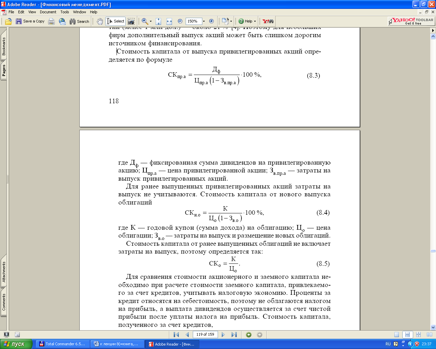Open the File menu
Image resolution: width=436 pixels, height=349 pixels.
(11, 12)
